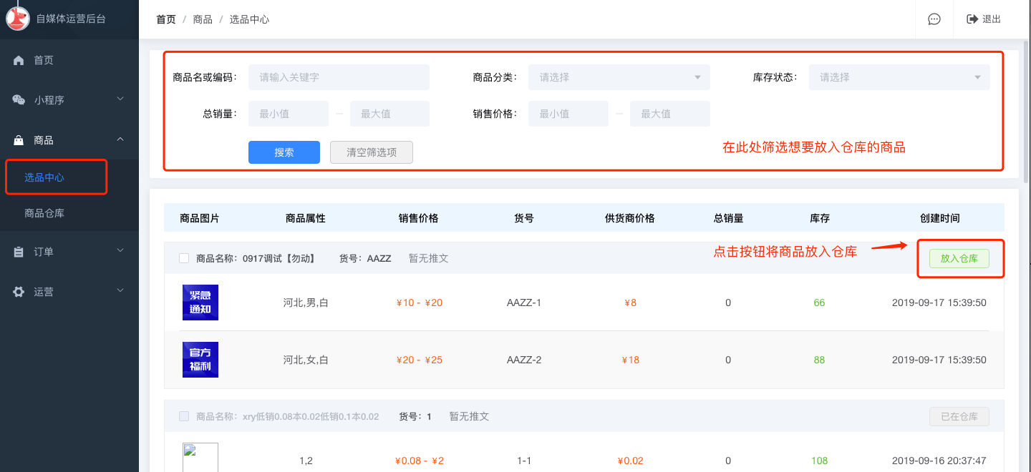1031x472 pixels.
Task: Click the 放入仓库 button
Action: coord(959,259)
